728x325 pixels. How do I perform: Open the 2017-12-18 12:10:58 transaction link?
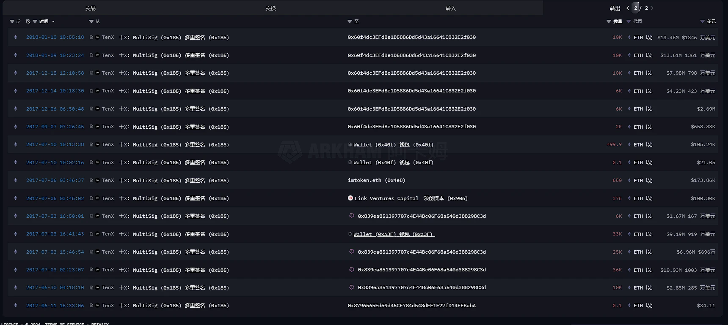[55, 73]
